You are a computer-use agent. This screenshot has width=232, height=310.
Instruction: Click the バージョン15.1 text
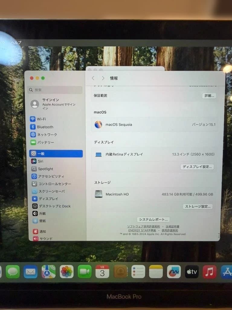click(204, 124)
